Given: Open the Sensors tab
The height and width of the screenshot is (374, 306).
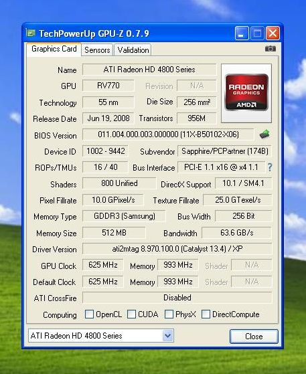Looking at the screenshot, I should tap(97, 50).
